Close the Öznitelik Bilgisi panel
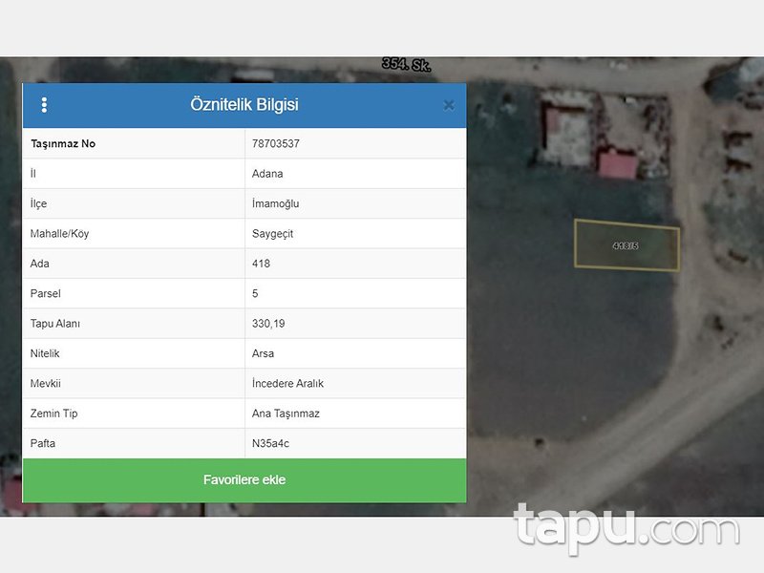 point(449,105)
